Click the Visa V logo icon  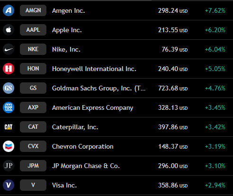(9, 185)
